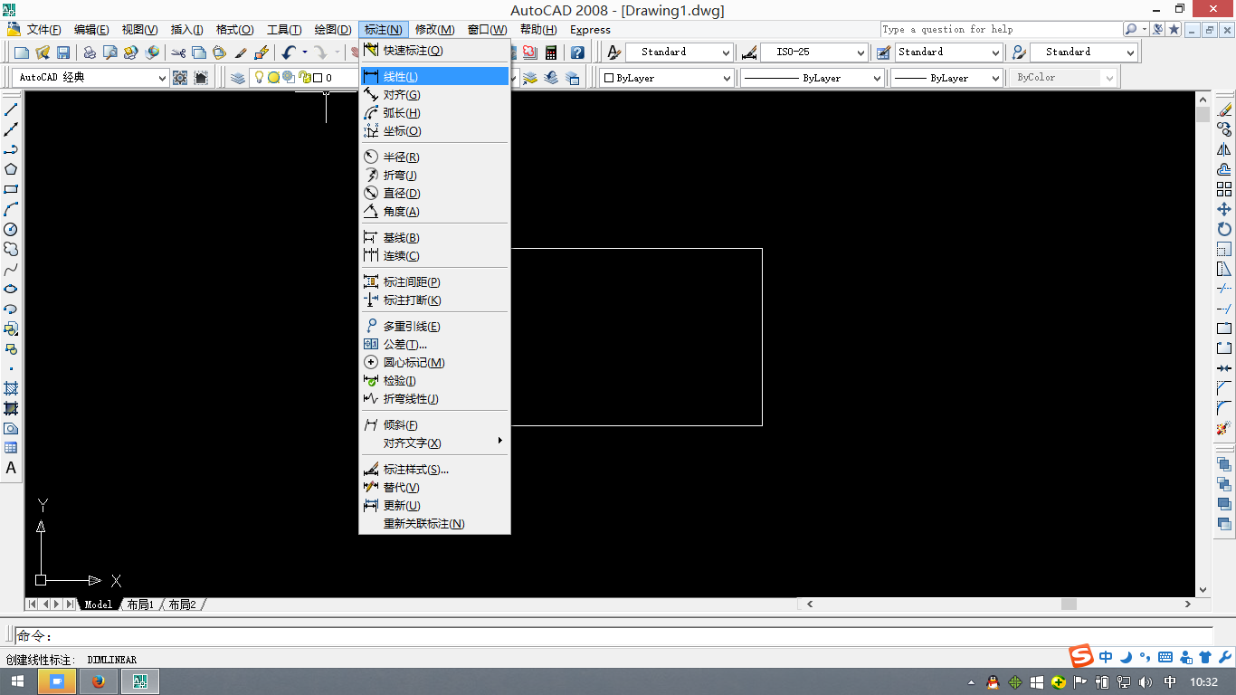
Task: Toggle layer 0 lock icon
Action: tap(303, 78)
